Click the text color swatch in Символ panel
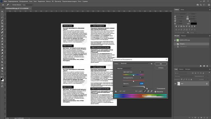The height and width of the screenshot is (119, 211). pos(194,23)
